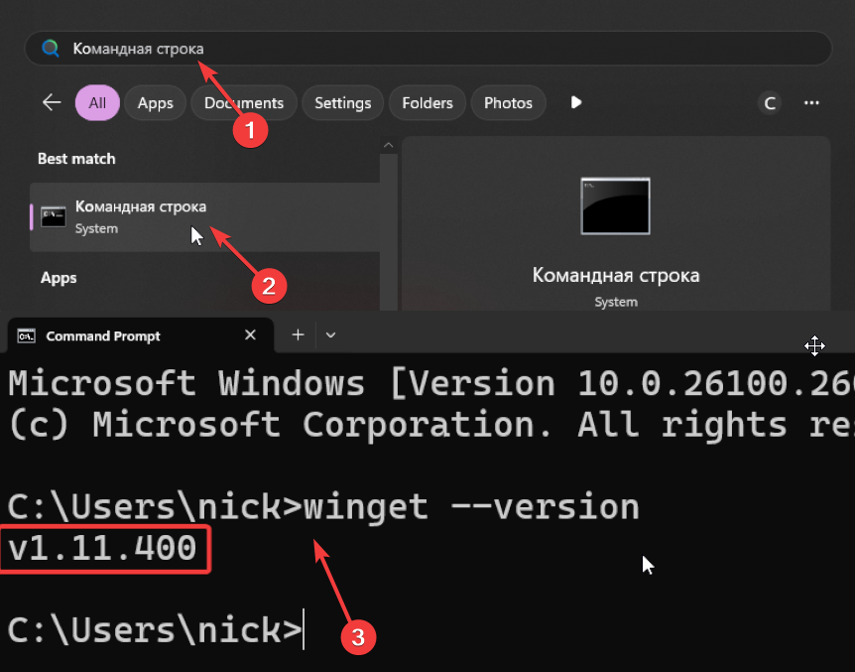Click the search box with Командная строка
The image size is (855, 672).
coord(428,49)
